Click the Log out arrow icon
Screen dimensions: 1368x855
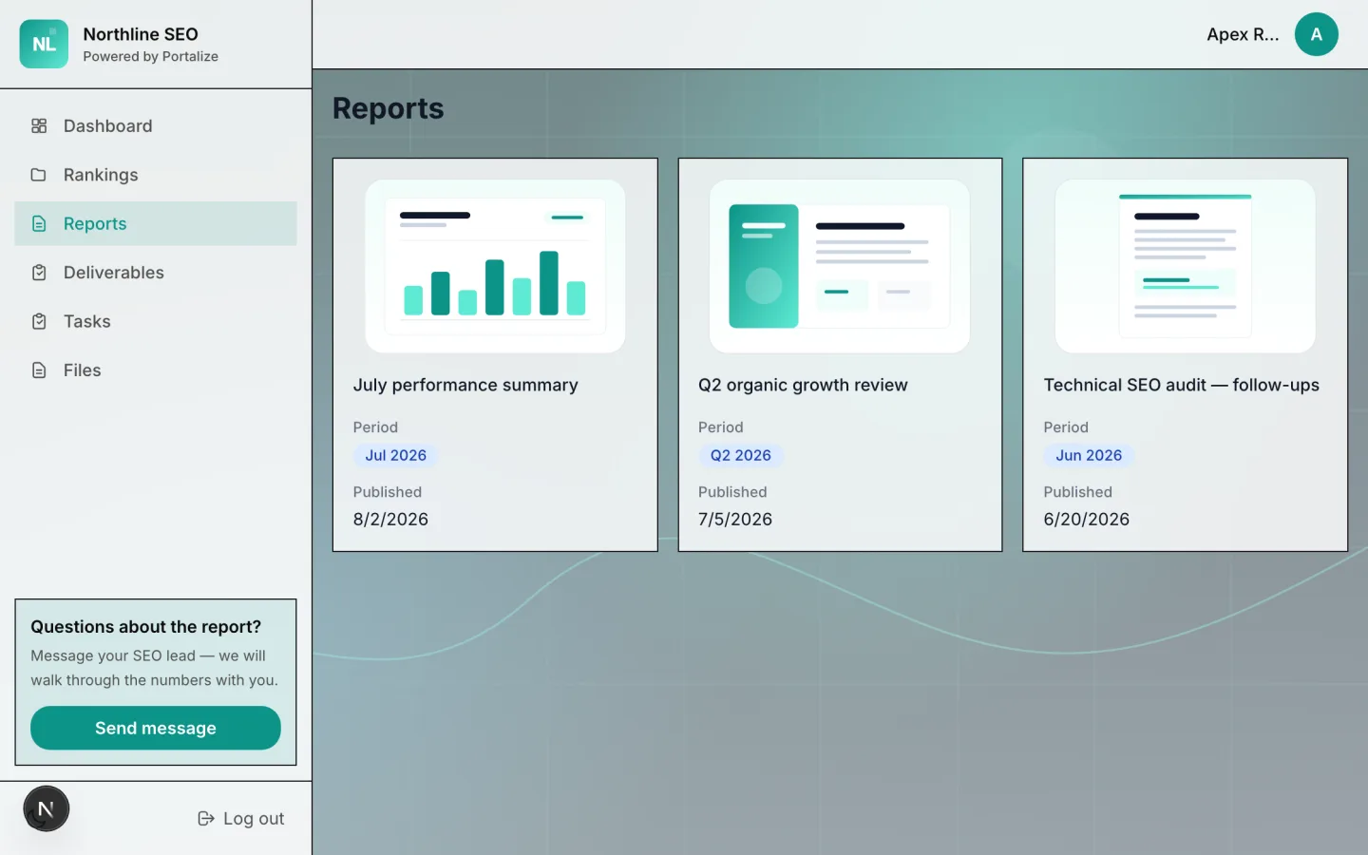[x=205, y=819]
